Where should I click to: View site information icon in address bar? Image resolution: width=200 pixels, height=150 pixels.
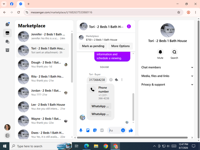27,12
